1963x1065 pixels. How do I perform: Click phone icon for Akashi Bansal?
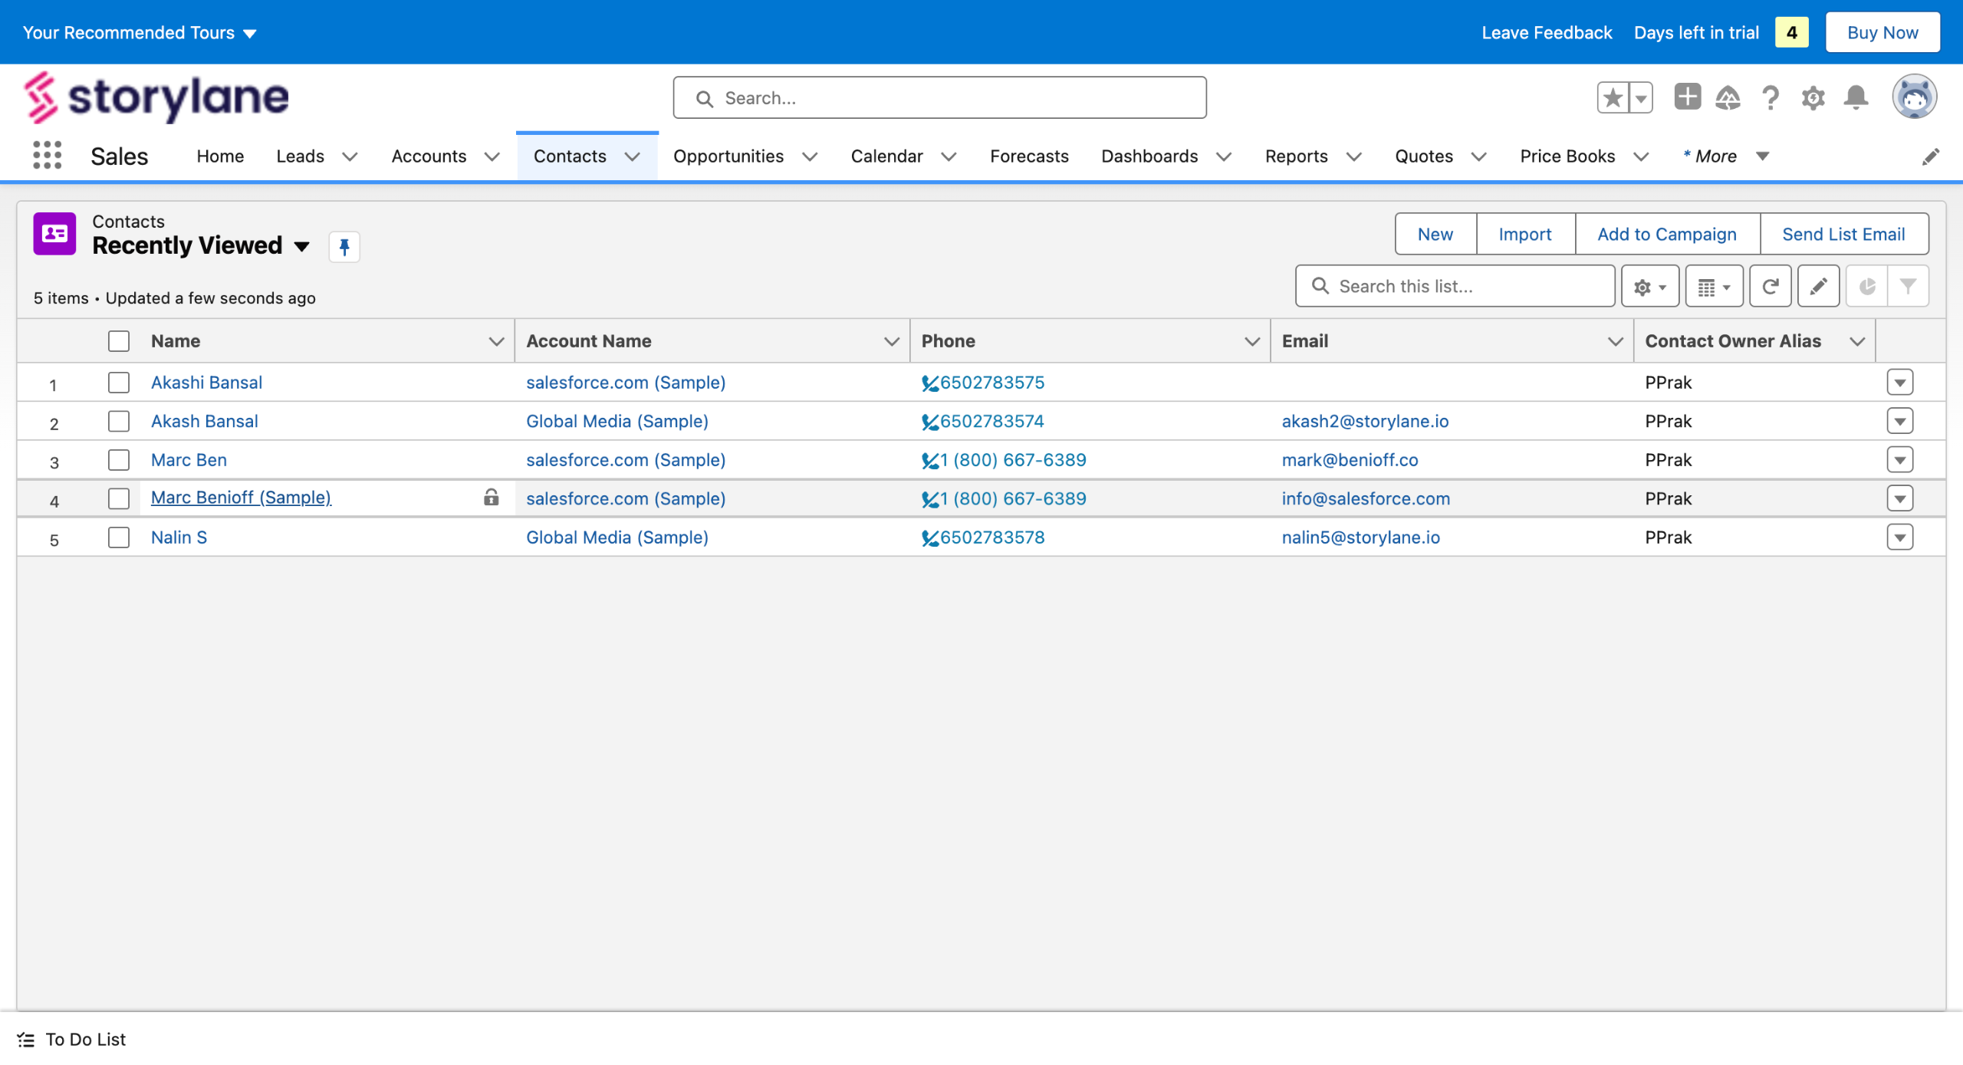[929, 383]
